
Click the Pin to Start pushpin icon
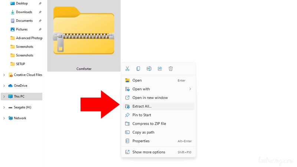[127, 115]
